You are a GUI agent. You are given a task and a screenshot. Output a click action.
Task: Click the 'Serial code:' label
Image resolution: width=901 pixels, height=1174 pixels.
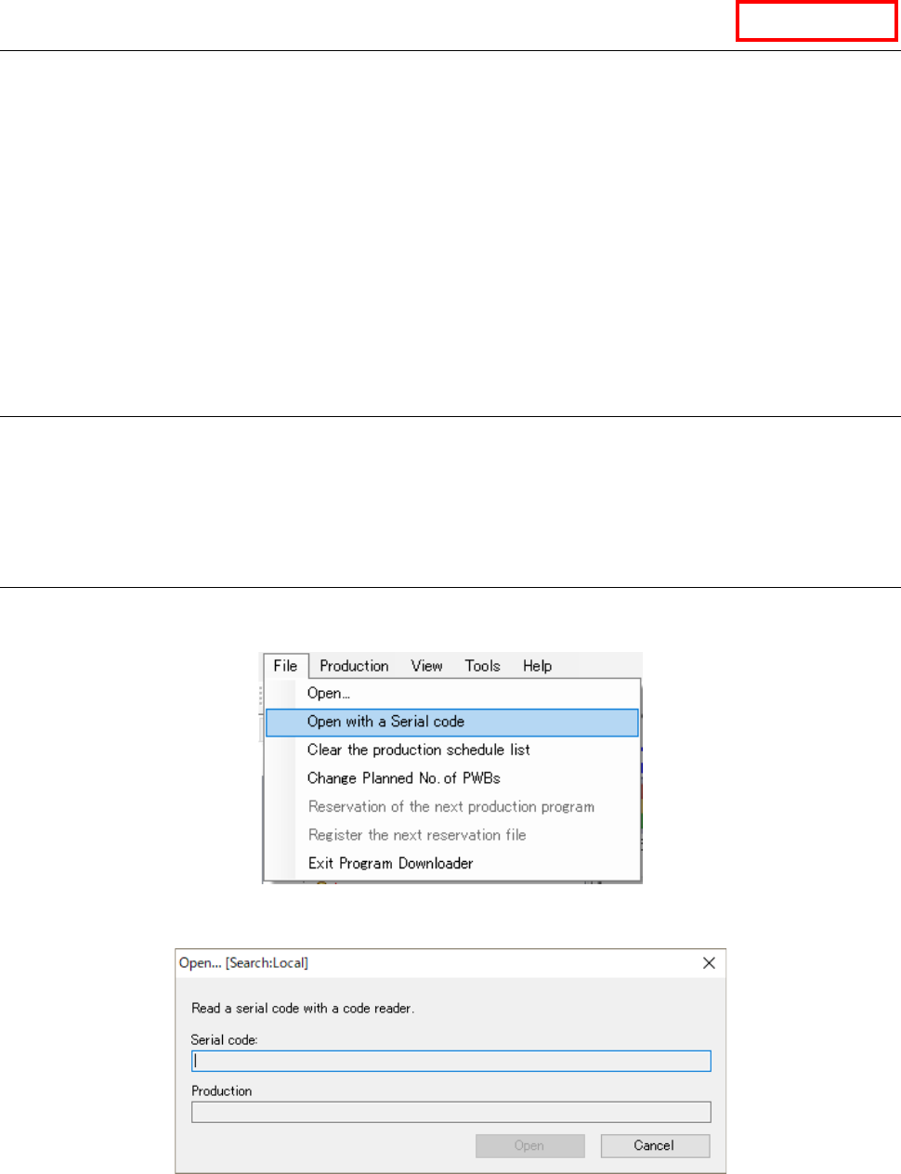point(224,1040)
